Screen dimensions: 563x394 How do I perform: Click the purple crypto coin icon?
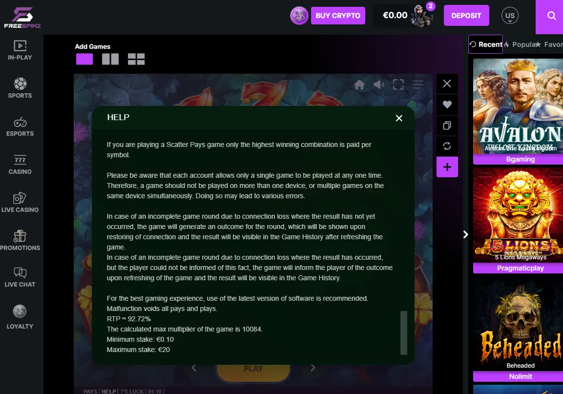[x=299, y=16]
